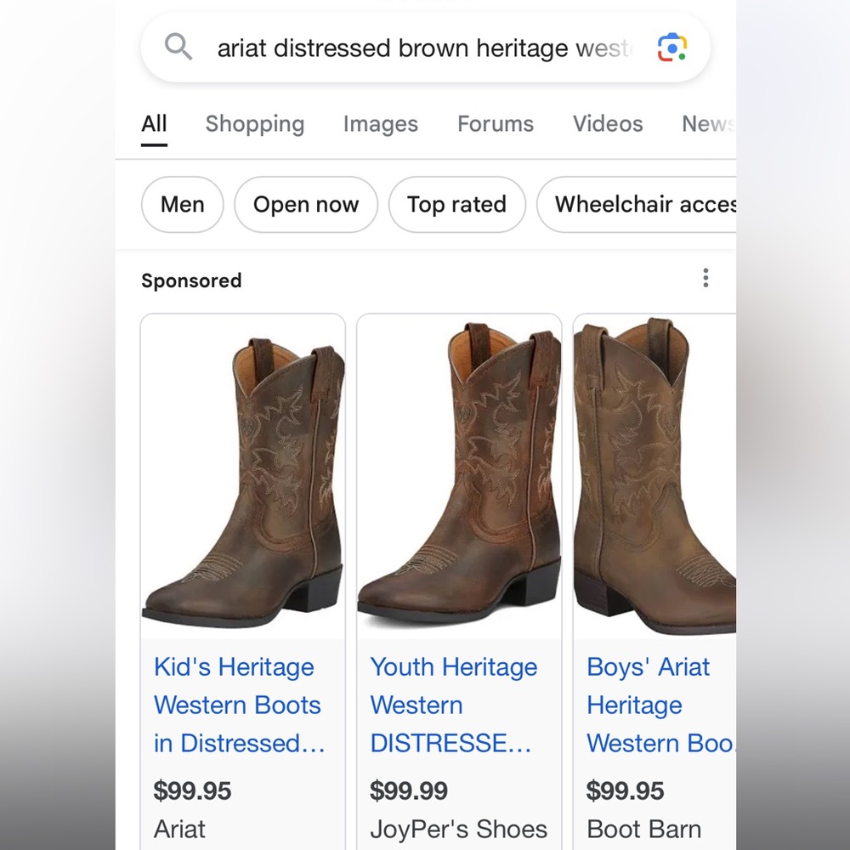Open the Images tab
This screenshot has height=850, width=850.
tap(380, 124)
